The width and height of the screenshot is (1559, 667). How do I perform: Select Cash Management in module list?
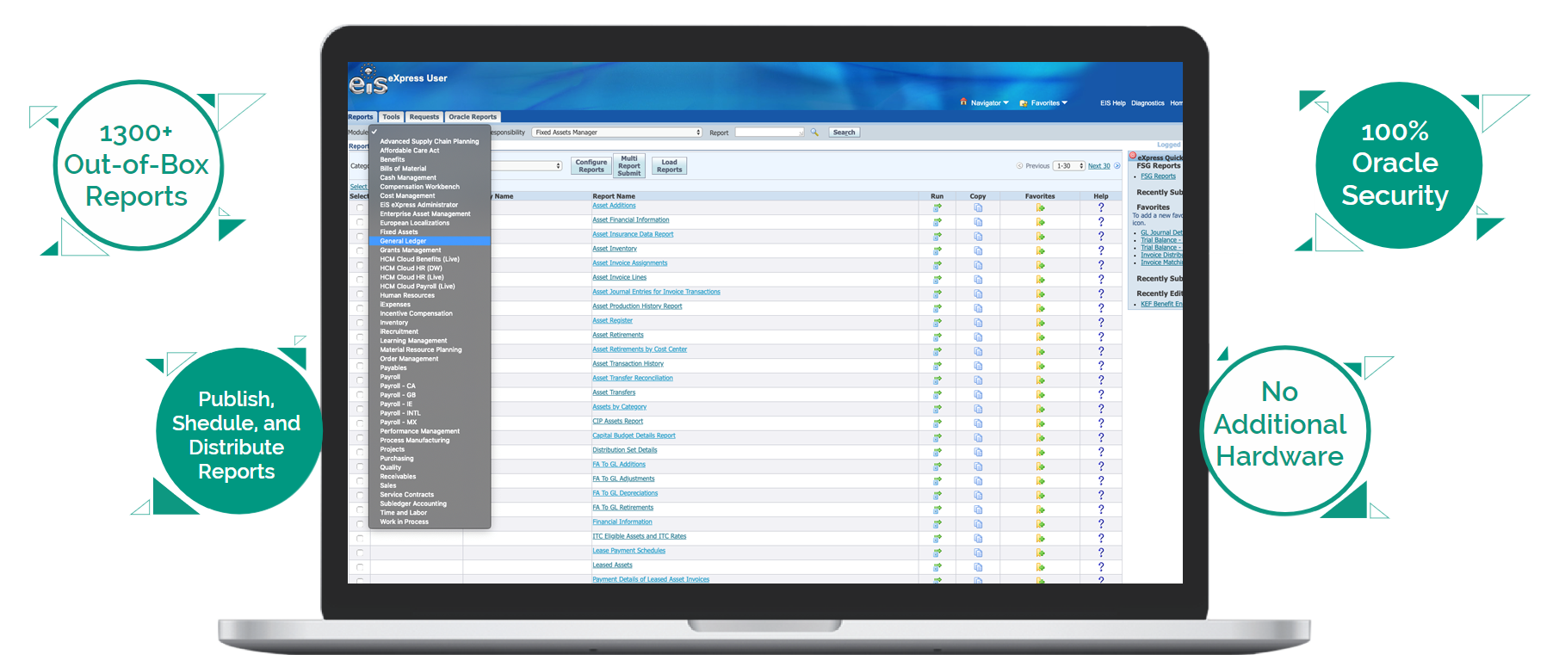coord(430,177)
